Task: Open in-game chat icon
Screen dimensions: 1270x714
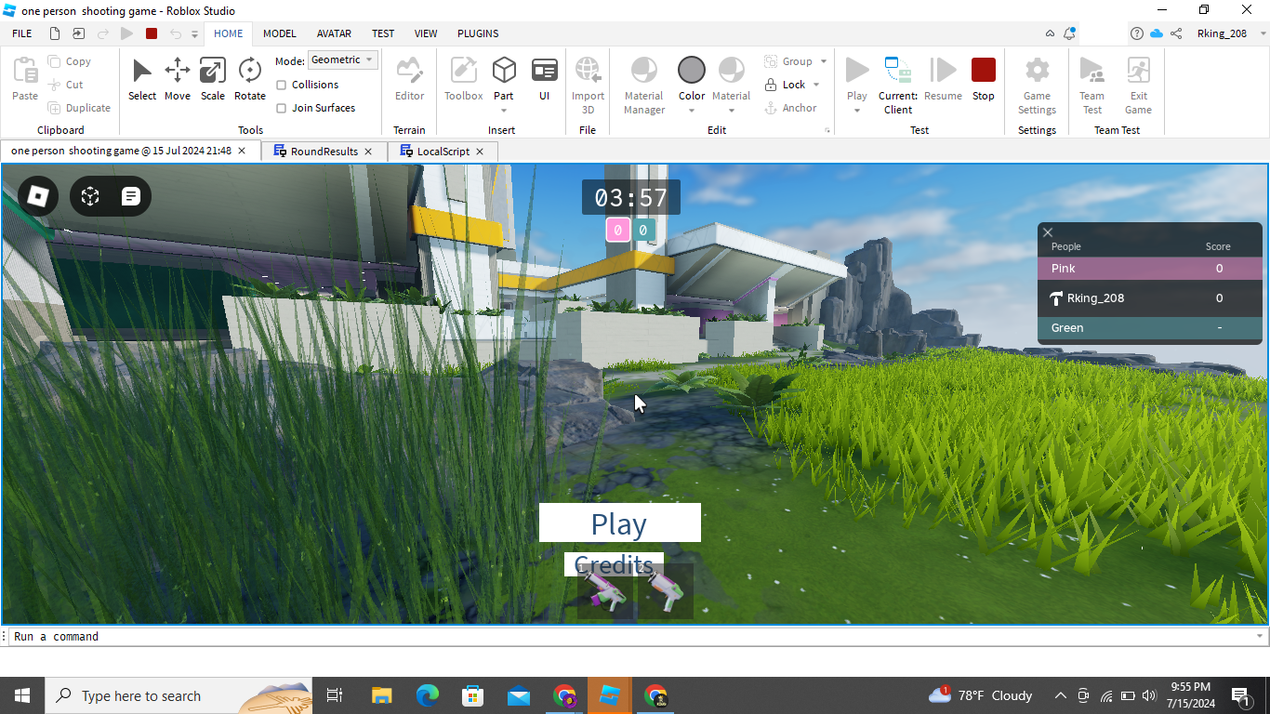Action: click(x=131, y=196)
